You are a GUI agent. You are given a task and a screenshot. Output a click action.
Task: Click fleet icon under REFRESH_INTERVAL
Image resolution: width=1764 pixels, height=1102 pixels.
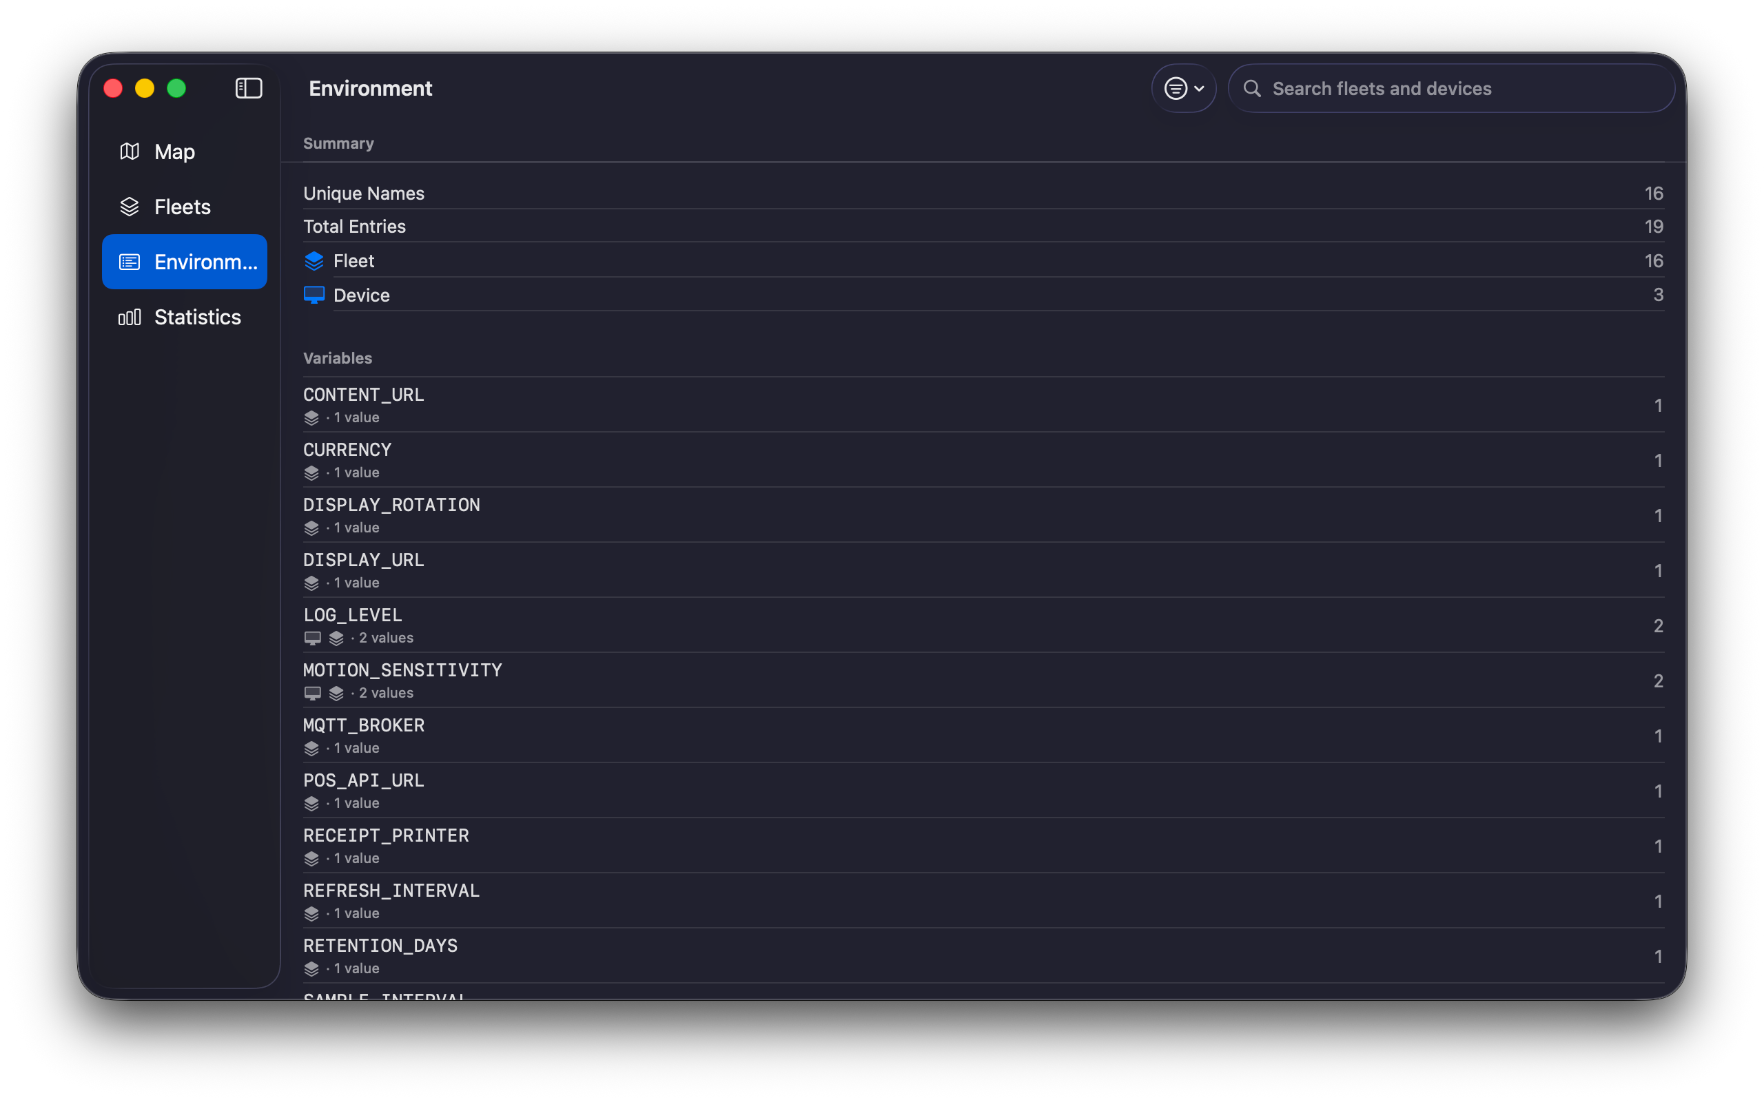tap(311, 913)
